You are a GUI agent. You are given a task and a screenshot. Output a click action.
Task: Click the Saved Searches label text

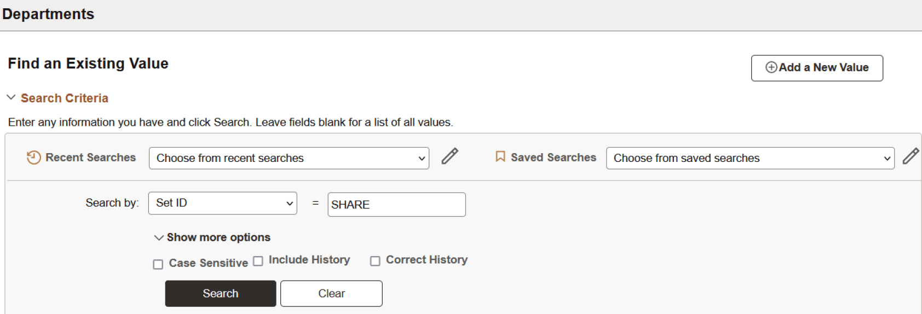pos(553,158)
